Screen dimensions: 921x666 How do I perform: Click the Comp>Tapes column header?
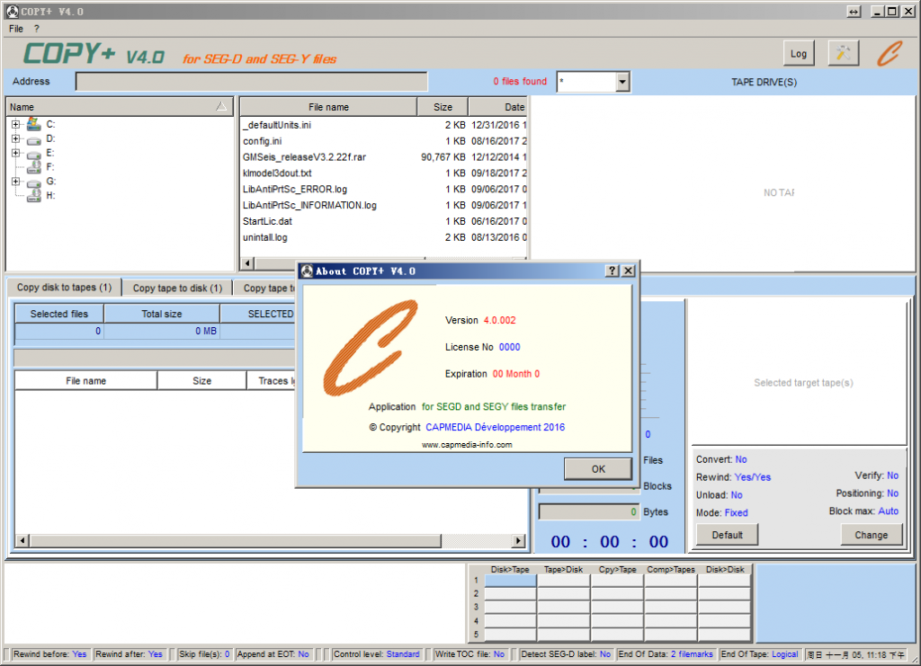tap(671, 569)
